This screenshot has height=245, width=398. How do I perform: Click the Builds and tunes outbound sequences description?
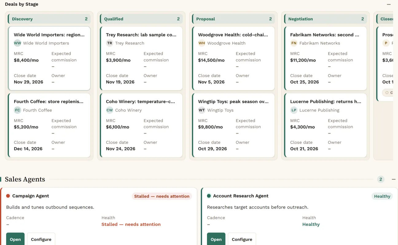50,207
